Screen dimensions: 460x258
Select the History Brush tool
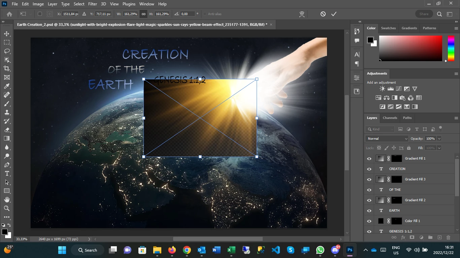click(7, 121)
